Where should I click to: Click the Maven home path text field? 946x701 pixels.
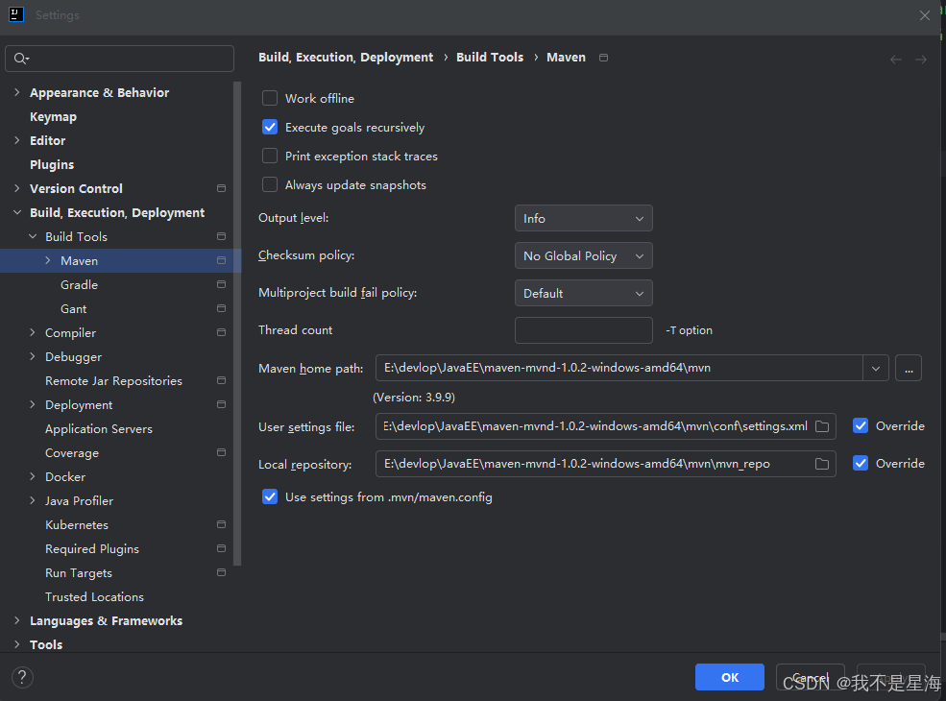point(619,368)
